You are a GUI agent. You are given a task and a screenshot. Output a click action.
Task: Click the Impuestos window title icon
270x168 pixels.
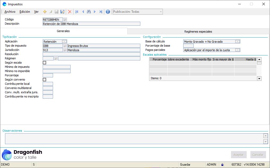pos(5,4)
